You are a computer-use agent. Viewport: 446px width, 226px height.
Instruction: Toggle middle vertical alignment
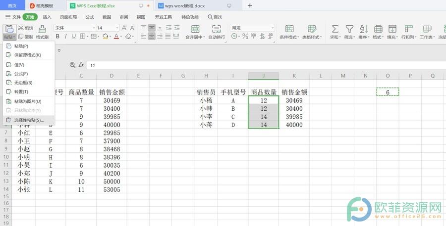pos(152,28)
